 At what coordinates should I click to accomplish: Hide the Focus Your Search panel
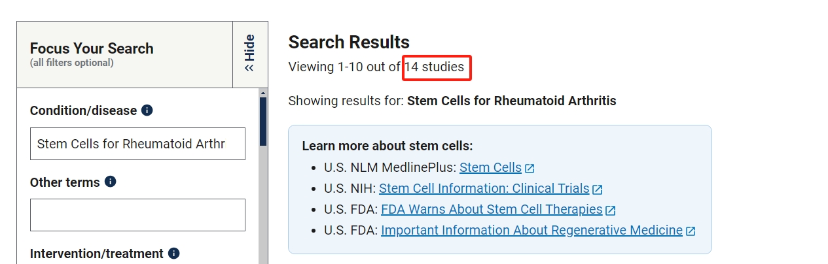(250, 54)
